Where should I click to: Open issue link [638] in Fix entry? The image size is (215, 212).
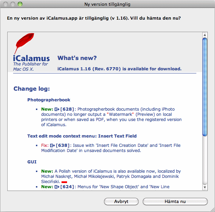coord(63,145)
